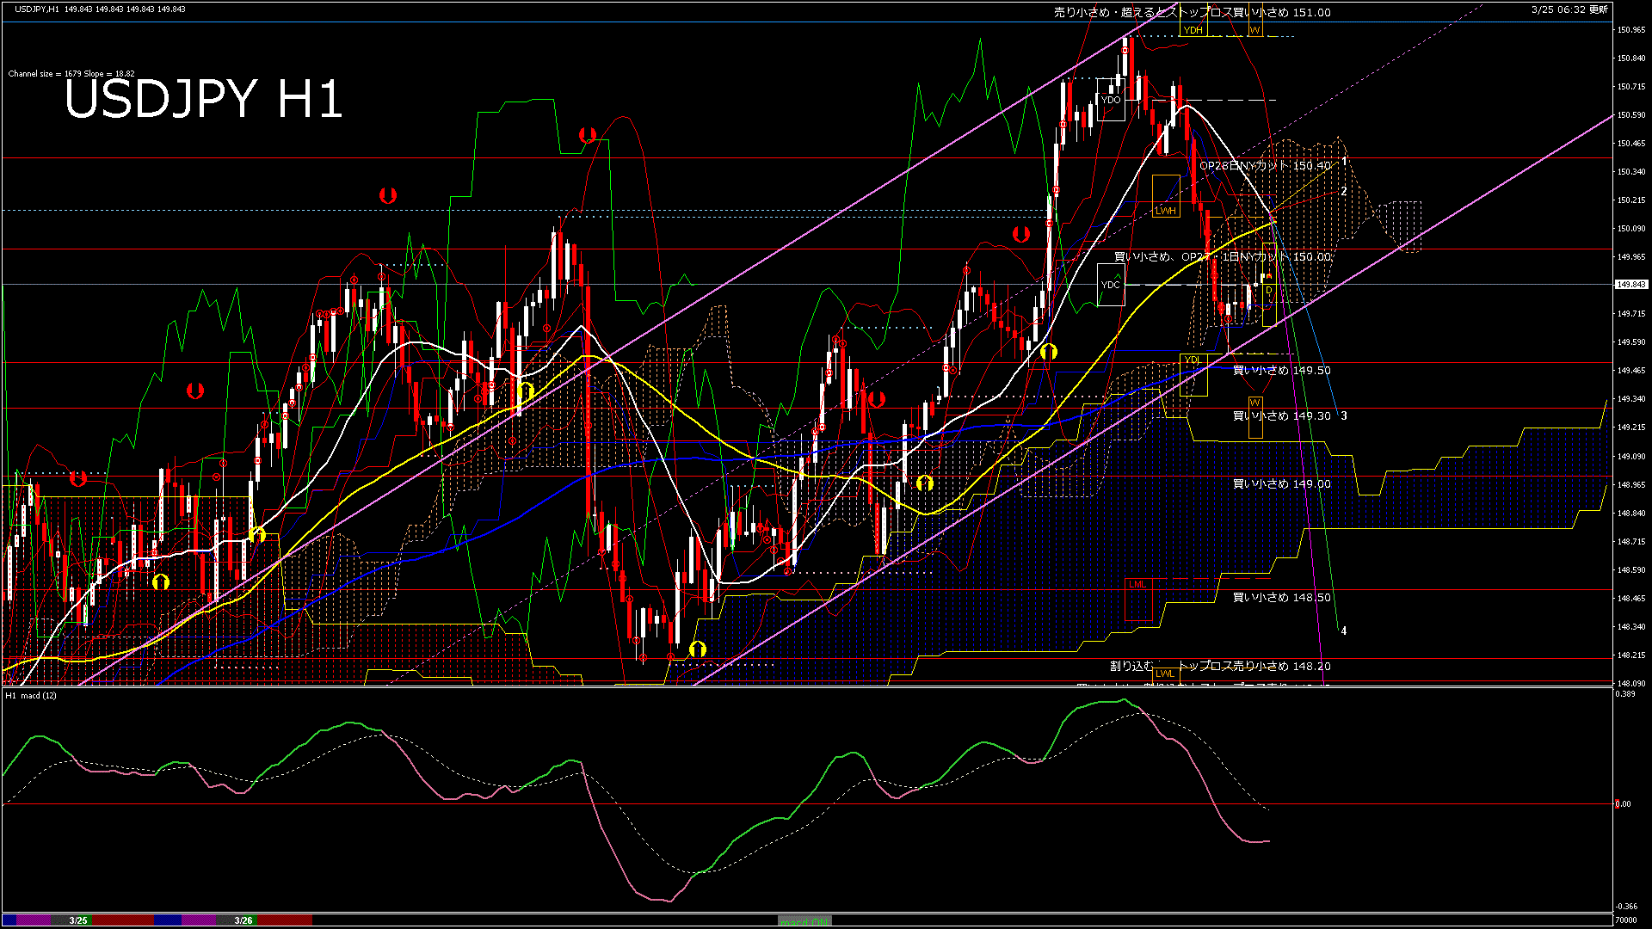The width and height of the screenshot is (1652, 929).
Task: Select the 買い小さめ 149.50 label
Action: tap(1281, 370)
